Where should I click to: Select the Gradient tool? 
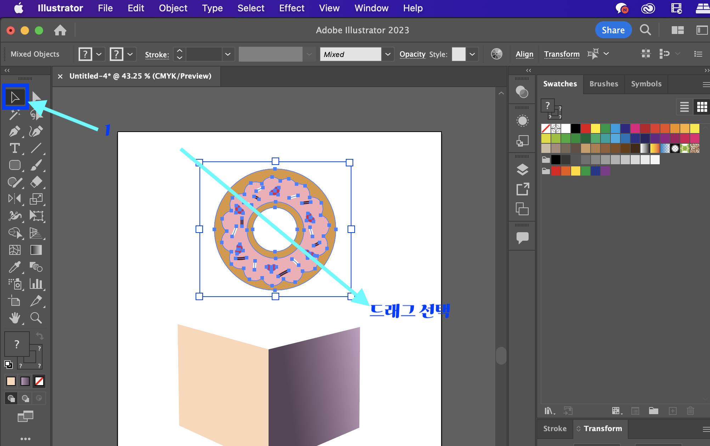click(36, 250)
